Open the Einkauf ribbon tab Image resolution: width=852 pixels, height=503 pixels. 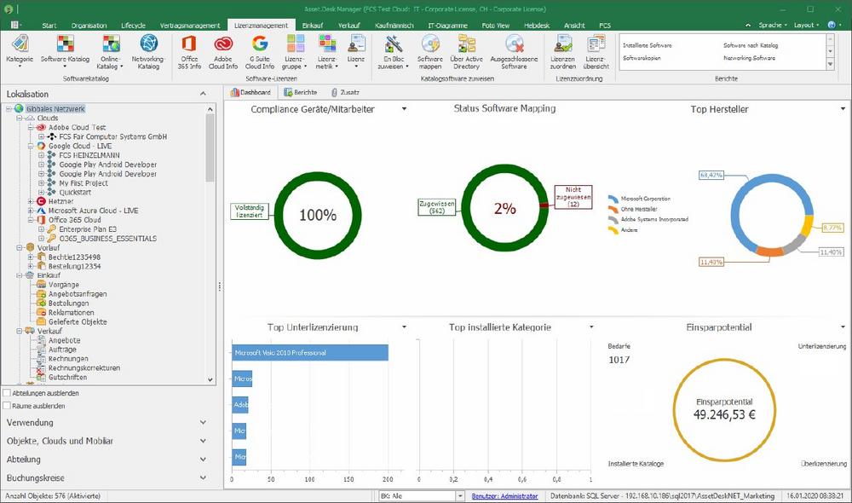(x=313, y=25)
